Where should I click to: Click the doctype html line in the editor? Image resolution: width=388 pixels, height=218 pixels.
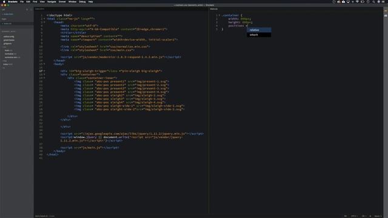59,15
